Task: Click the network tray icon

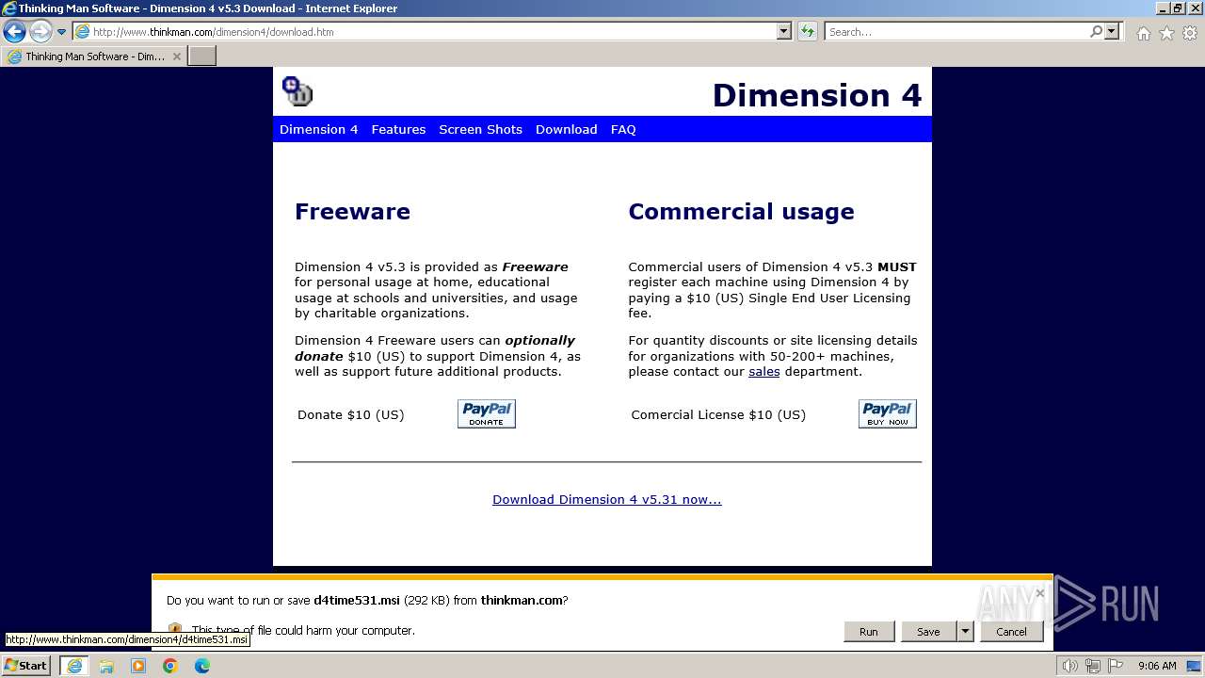Action: [x=1093, y=666]
